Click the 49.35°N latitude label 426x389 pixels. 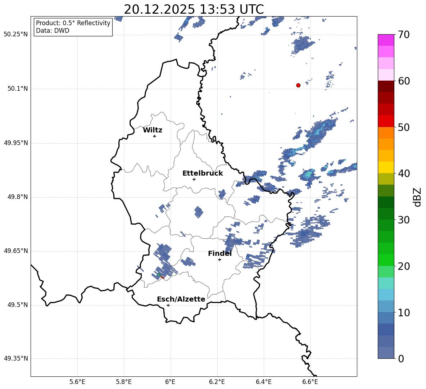(x=15, y=358)
